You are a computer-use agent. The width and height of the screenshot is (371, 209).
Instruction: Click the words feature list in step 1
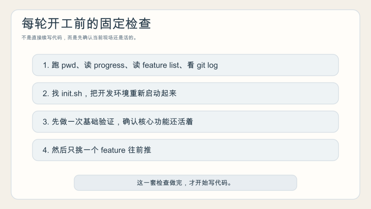161,65
